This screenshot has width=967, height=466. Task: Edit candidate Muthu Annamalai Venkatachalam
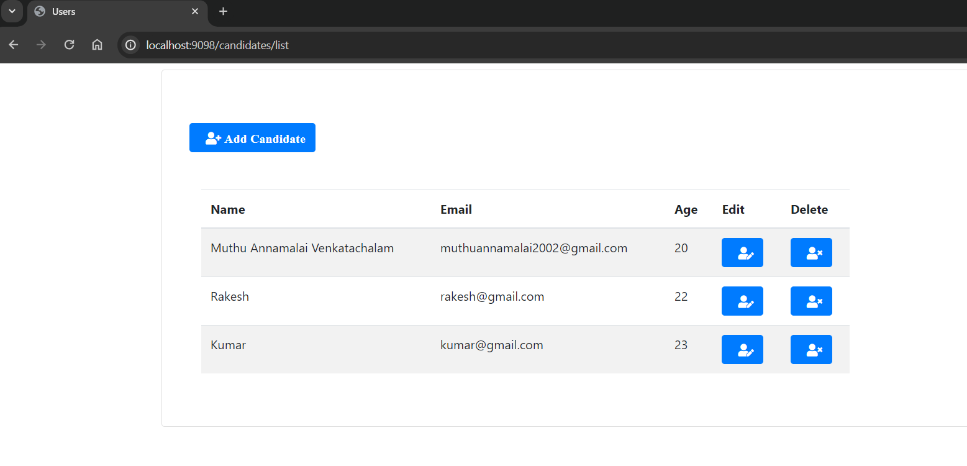(x=742, y=253)
